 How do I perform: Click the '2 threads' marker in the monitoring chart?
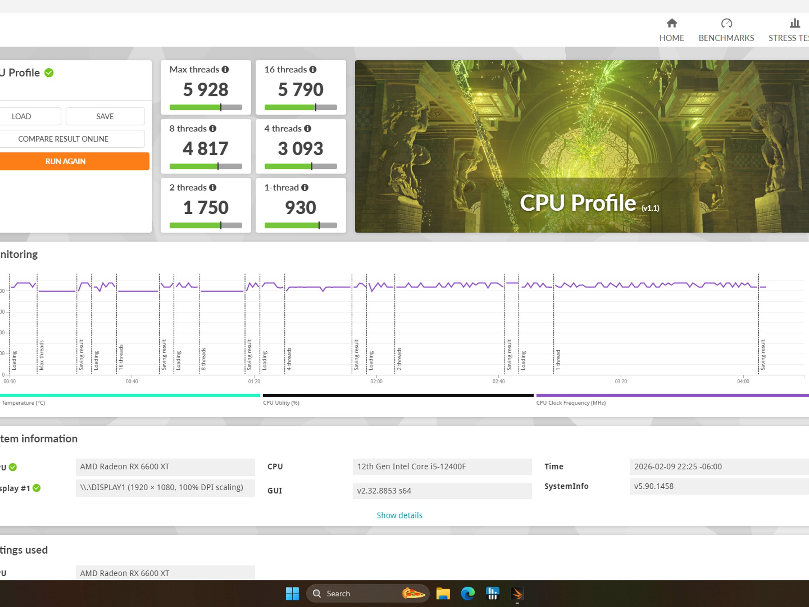pyautogui.click(x=399, y=359)
